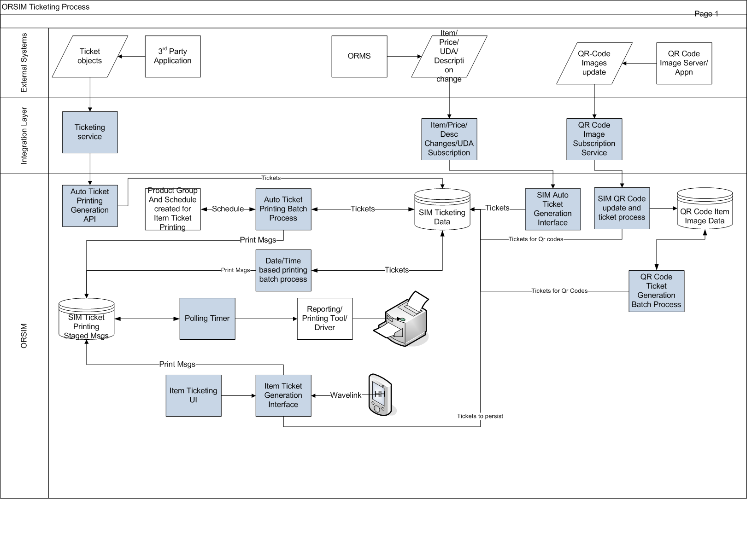Click the ORMS box

pos(359,56)
